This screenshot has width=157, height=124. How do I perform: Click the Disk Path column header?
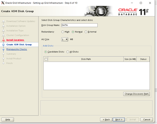point(86,59)
